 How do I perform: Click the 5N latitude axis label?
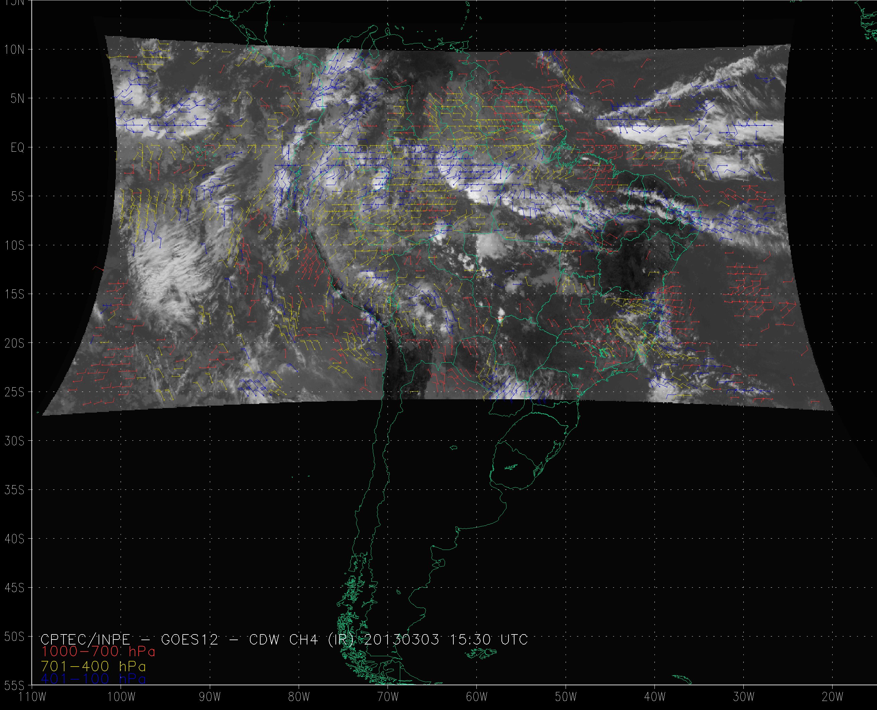17,99
